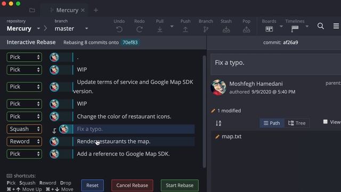This screenshot has width=341, height=192.
Task: Click the sort A-Z icon
Action: 218,123
